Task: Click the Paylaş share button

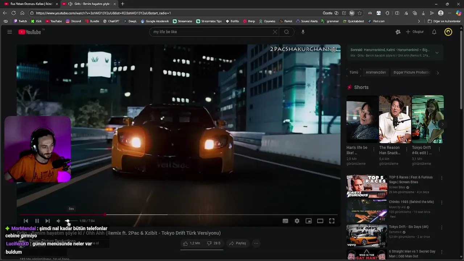Action: click(238, 243)
